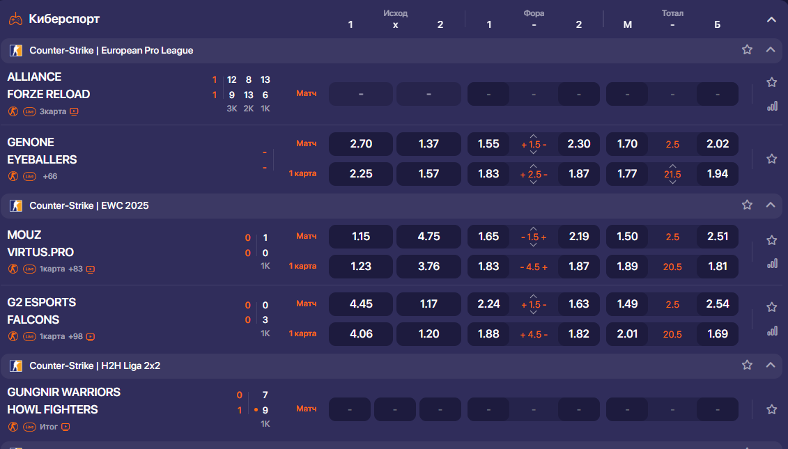Favorite the H2H Liga 2x2 league
This screenshot has height=449, width=788.
point(747,365)
